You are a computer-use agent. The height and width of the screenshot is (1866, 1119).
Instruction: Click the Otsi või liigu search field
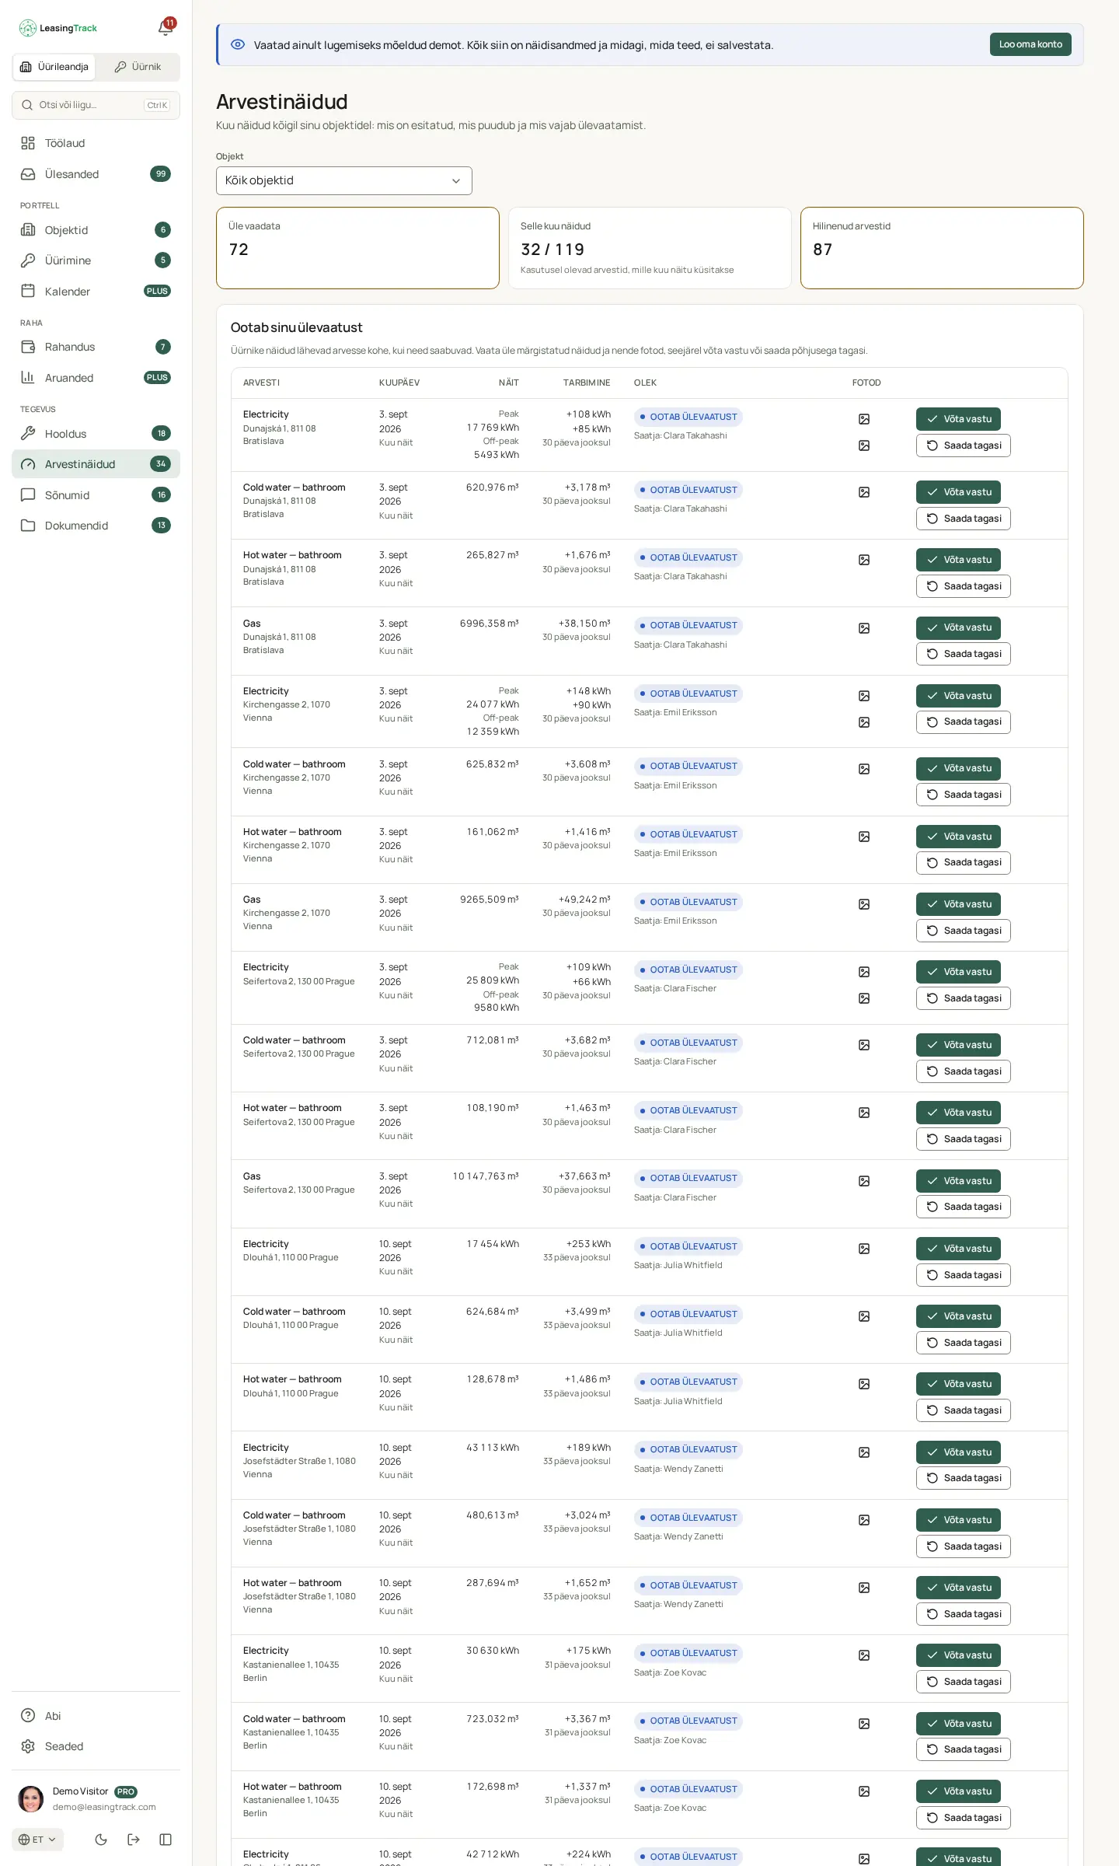pos(96,105)
